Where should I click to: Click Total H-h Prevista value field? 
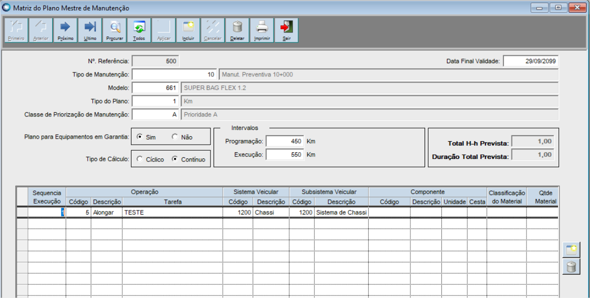533,142
